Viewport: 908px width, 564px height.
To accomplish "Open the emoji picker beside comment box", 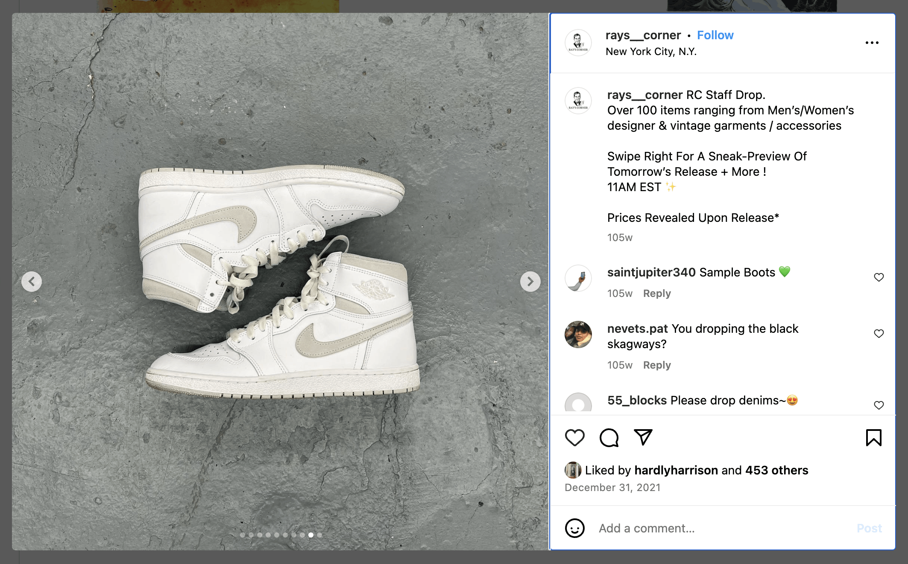I will pos(574,528).
